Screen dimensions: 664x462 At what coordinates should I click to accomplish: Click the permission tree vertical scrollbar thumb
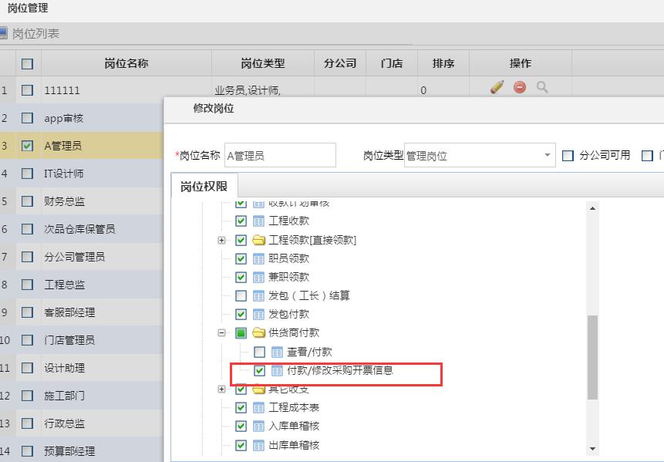592,356
